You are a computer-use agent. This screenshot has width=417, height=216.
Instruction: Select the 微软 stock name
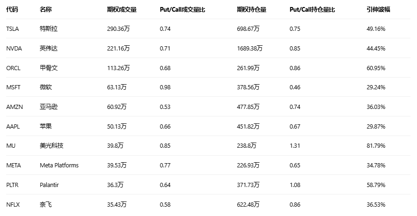pyautogui.click(x=46, y=87)
